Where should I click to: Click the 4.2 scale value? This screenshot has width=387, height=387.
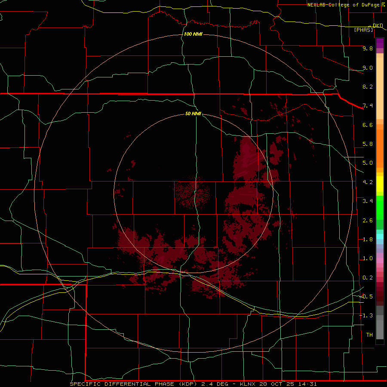tap(368, 182)
